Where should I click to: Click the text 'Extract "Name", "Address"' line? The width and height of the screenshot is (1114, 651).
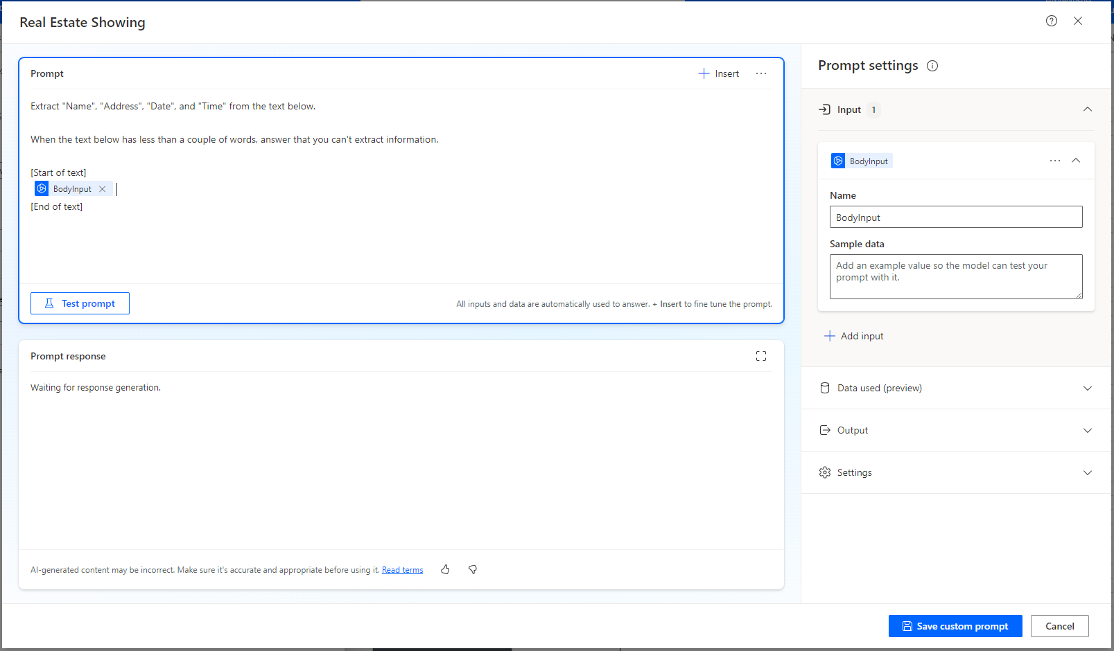tap(173, 106)
